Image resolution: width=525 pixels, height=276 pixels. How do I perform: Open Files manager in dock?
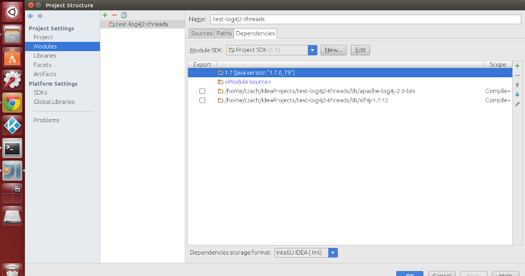tap(12, 34)
